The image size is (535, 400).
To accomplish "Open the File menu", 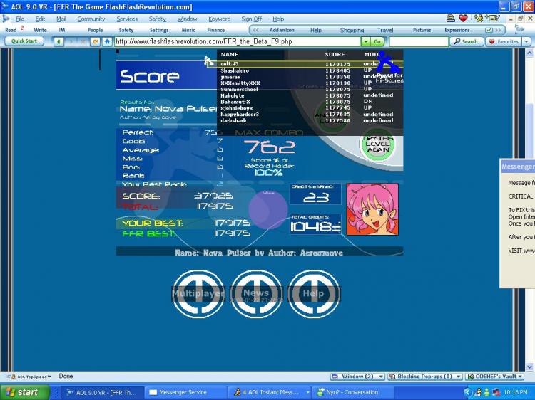I will [x=20, y=19].
